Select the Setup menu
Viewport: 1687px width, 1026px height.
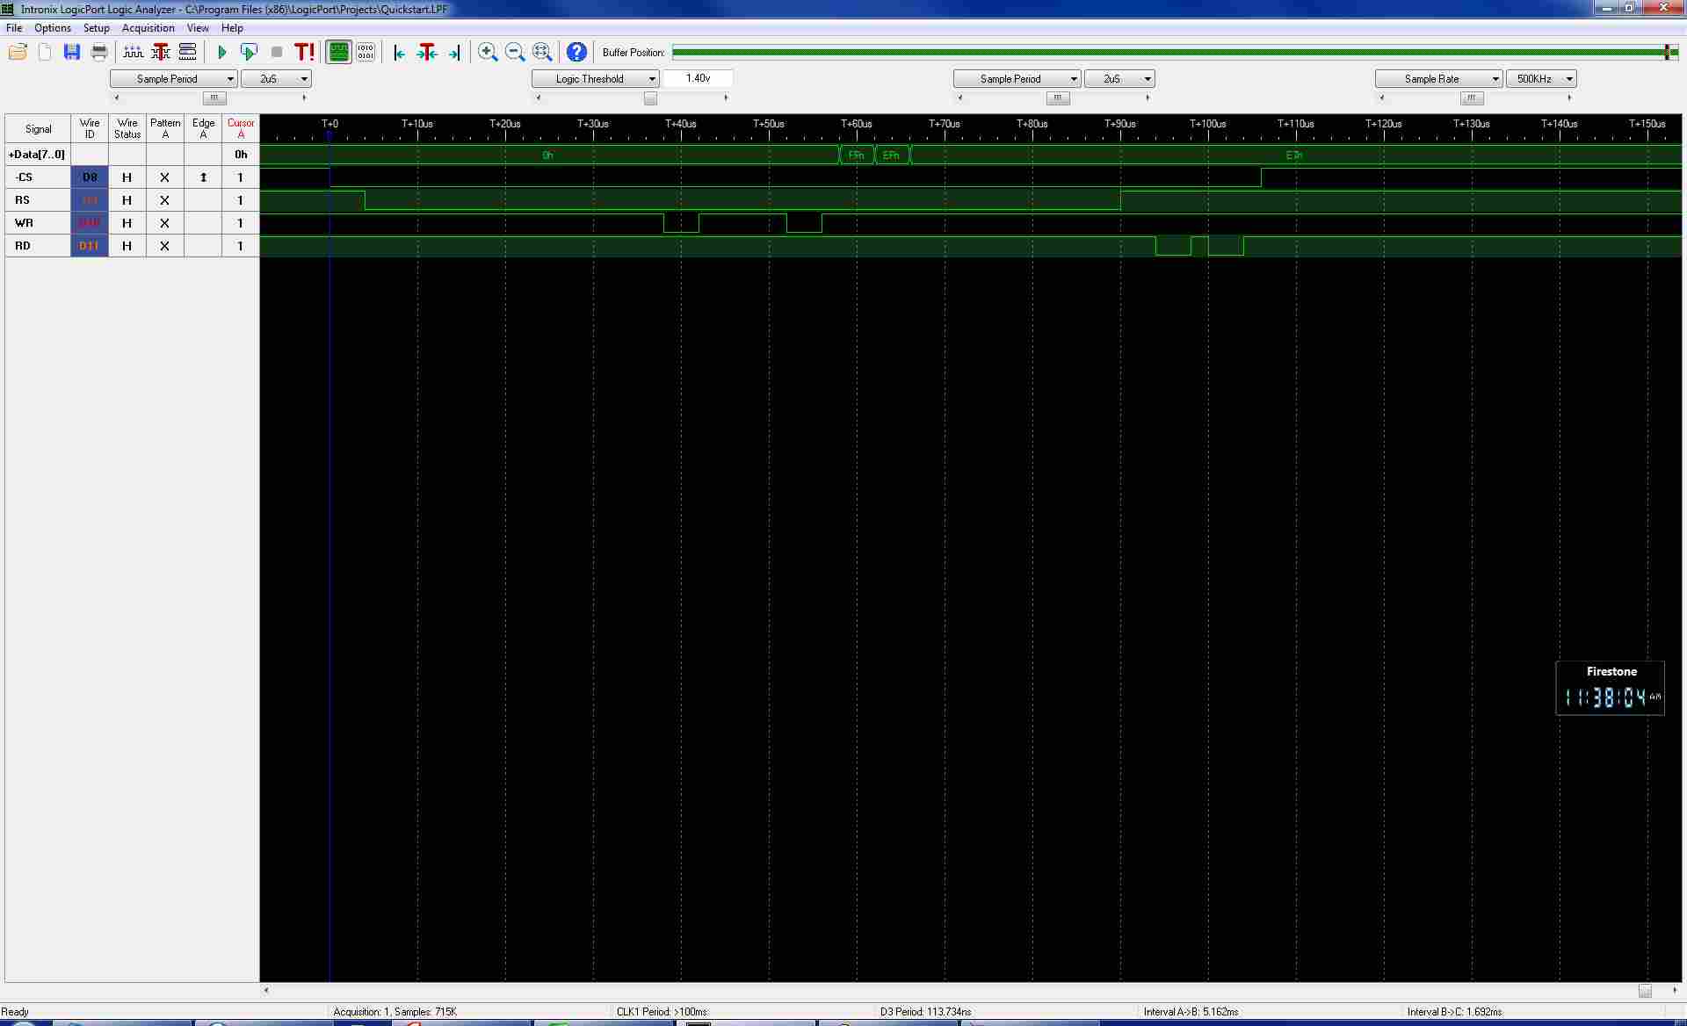94,26
